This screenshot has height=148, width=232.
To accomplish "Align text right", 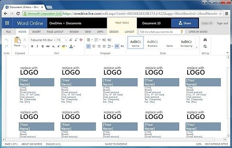I will point(99,46).
